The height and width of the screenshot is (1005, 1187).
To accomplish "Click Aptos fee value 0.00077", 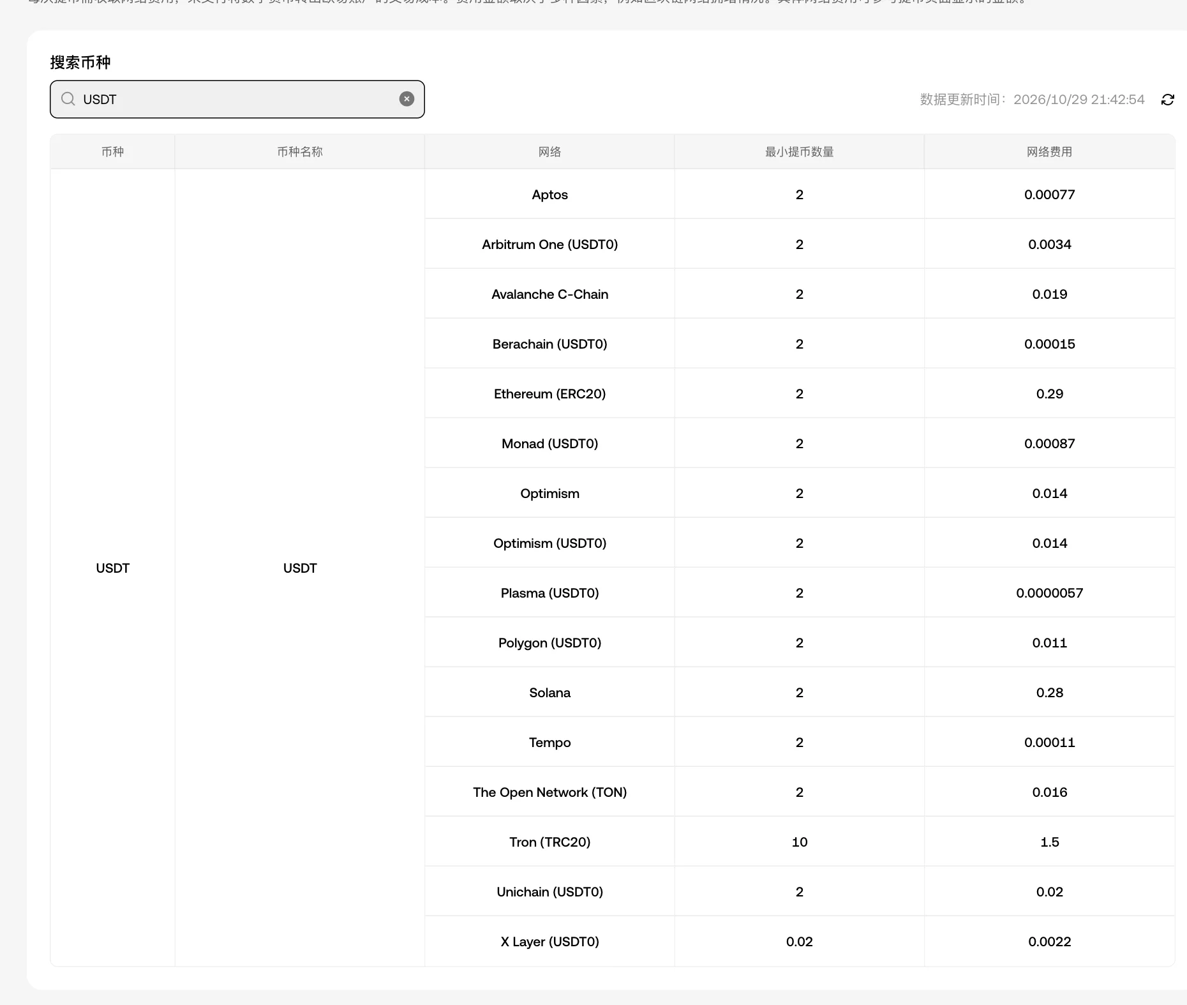I will coord(1049,195).
